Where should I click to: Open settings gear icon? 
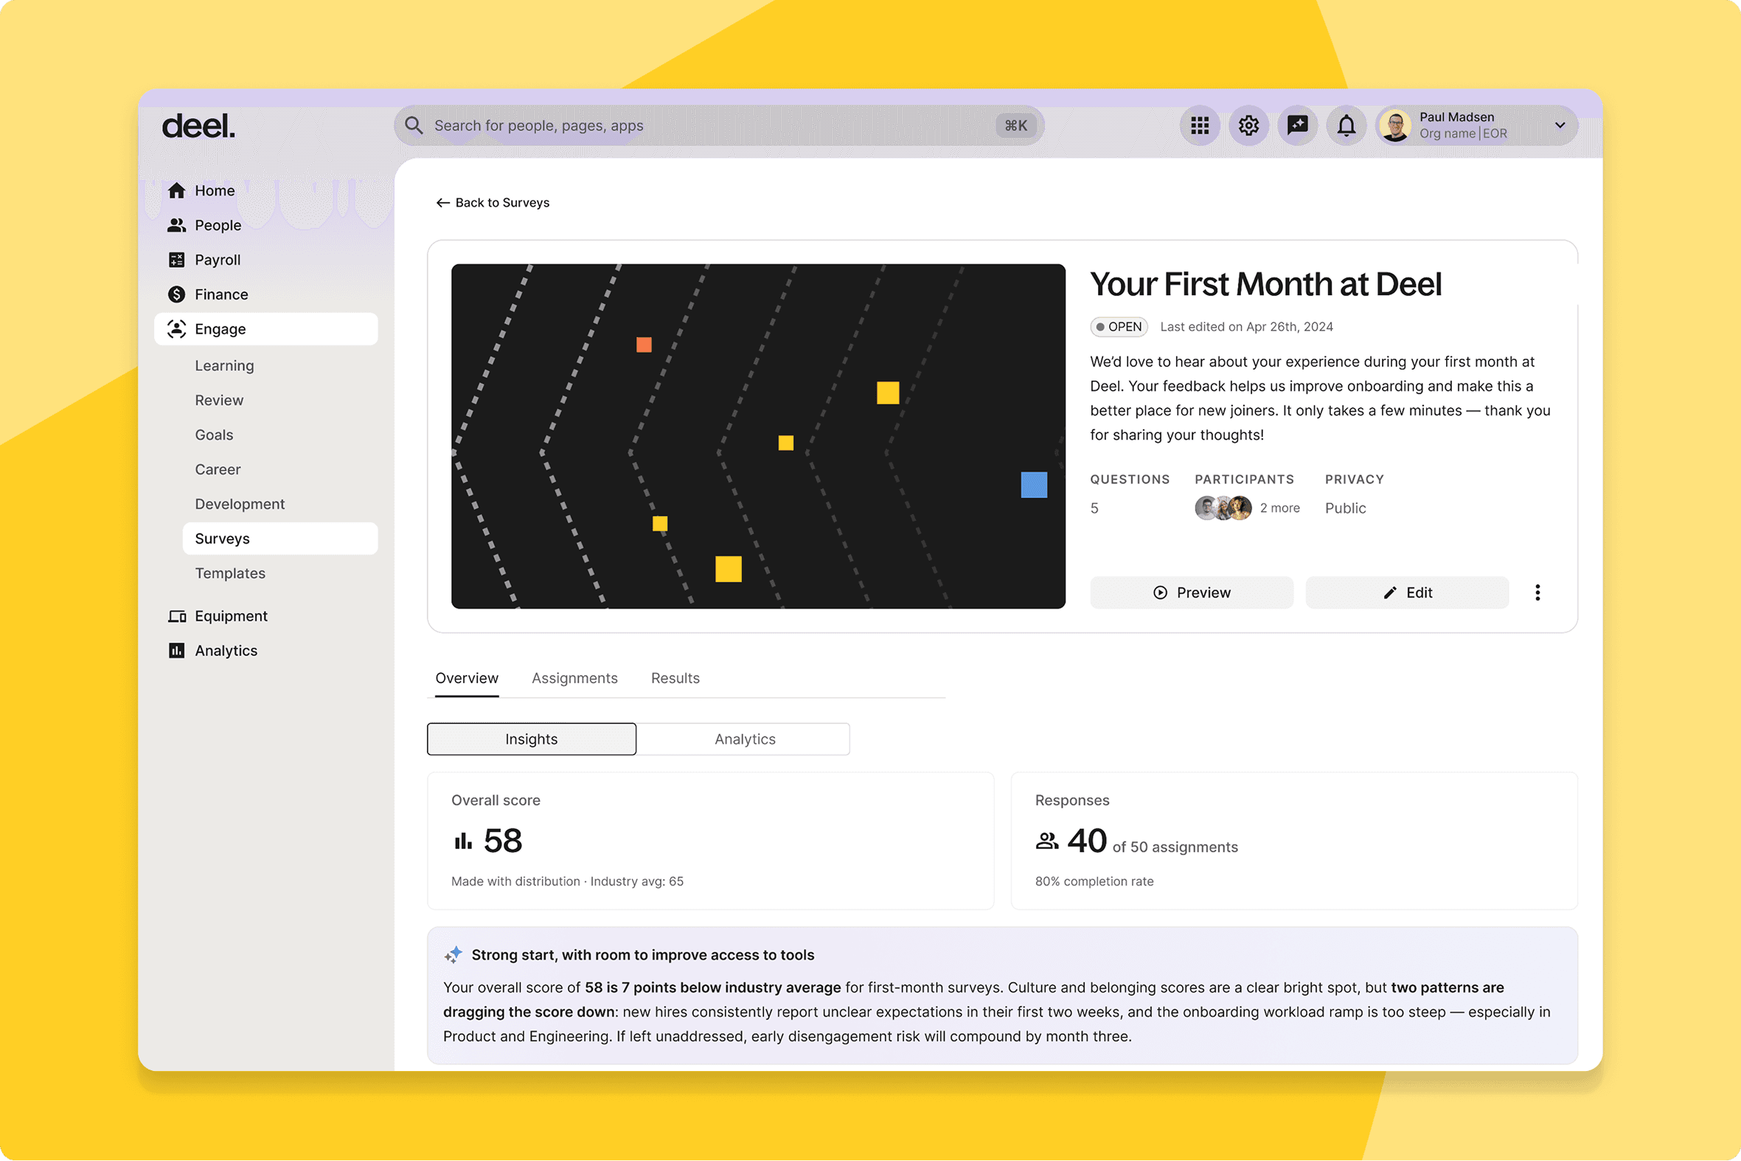[1248, 125]
